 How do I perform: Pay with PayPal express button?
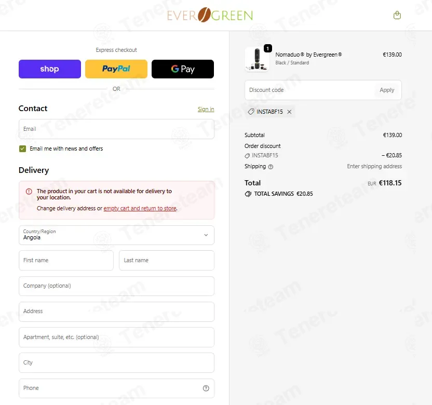[116, 69]
